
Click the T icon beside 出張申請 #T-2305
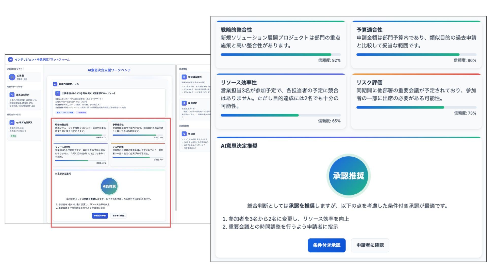(58, 93)
